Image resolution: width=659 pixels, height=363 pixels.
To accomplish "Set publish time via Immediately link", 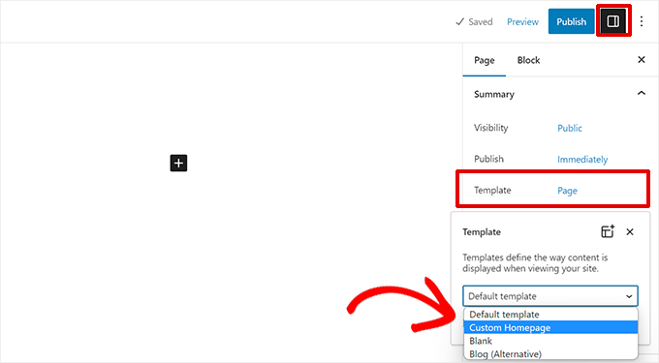I will 582,160.
